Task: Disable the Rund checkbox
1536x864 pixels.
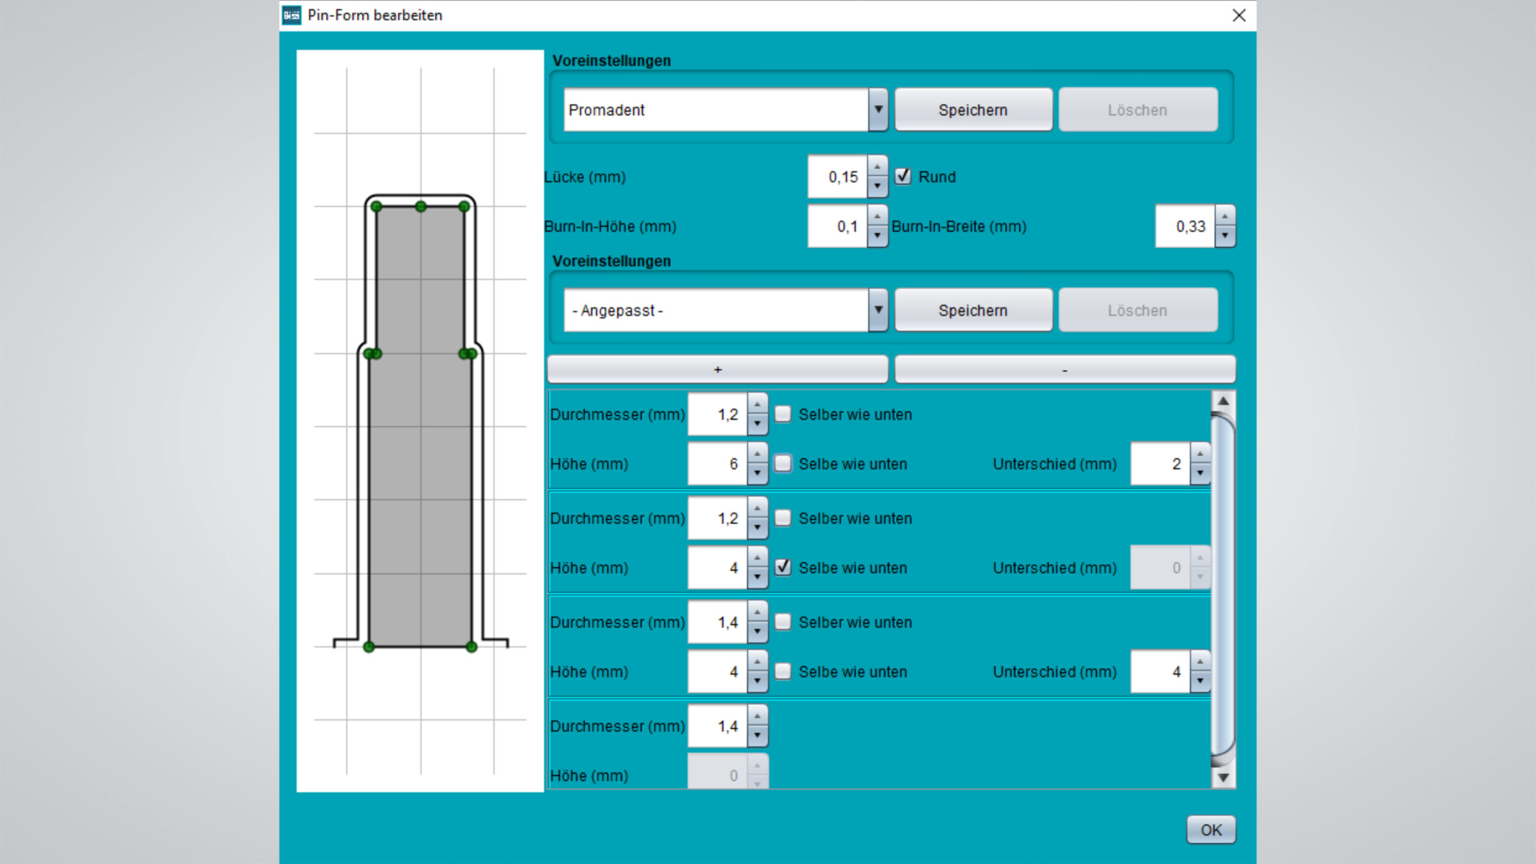Action: click(902, 176)
